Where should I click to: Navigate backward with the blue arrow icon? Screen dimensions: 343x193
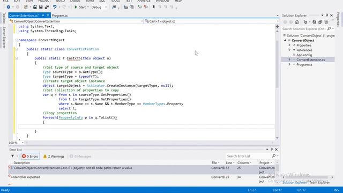[9, 7]
